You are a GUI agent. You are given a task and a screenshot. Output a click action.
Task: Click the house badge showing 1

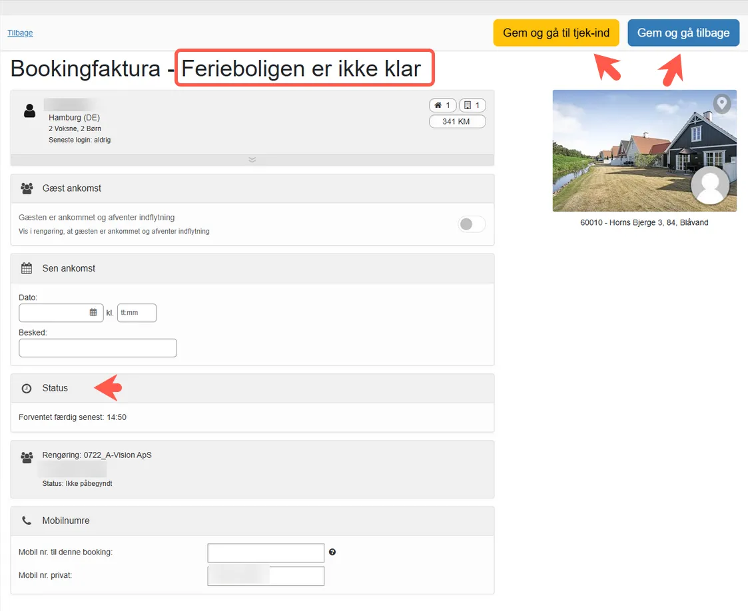tap(442, 104)
